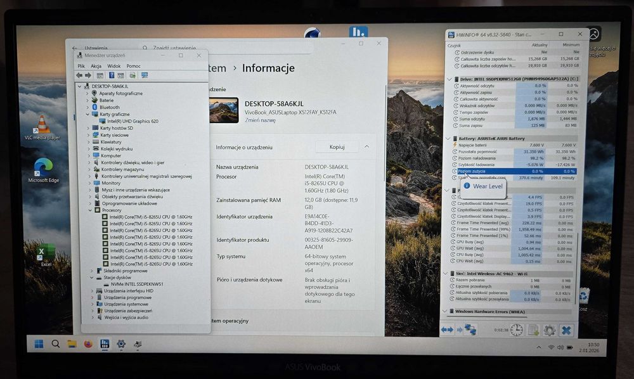Screen dimensions: 634x379
Task: Select Poziom naładowania row in HWiNFO
Action: point(514,158)
